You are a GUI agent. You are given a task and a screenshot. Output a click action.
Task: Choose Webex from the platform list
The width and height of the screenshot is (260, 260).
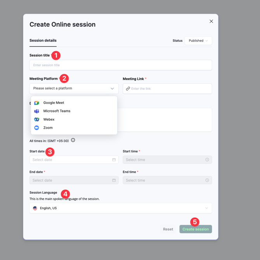[49, 119]
